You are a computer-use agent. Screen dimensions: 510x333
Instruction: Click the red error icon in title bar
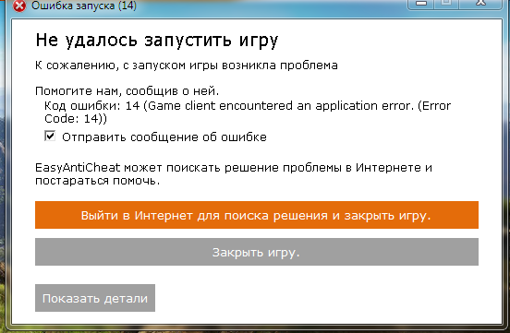[x=18, y=6]
